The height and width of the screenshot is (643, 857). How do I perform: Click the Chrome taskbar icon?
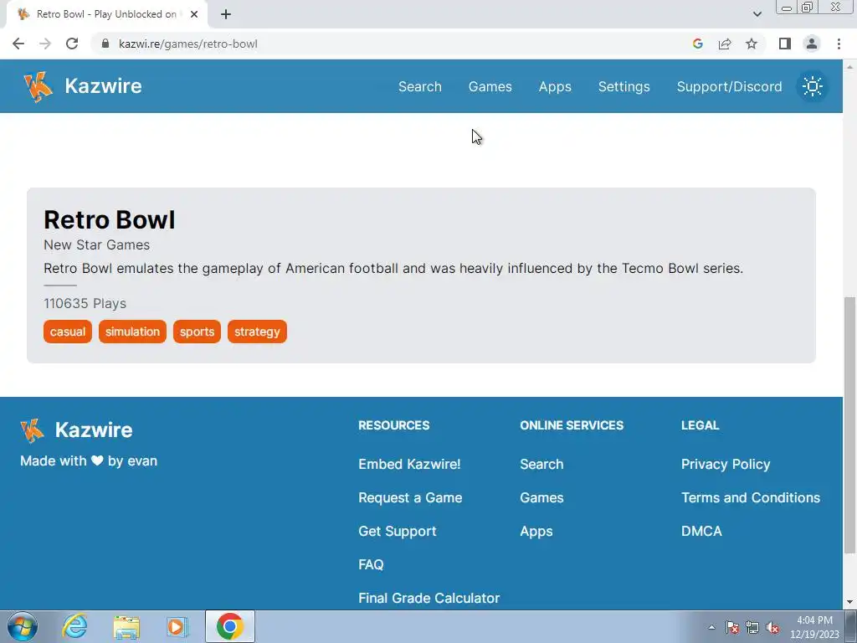(x=229, y=626)
